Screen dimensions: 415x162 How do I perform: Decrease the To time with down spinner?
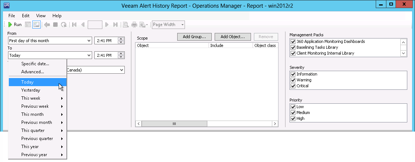[x=121, y=57]
